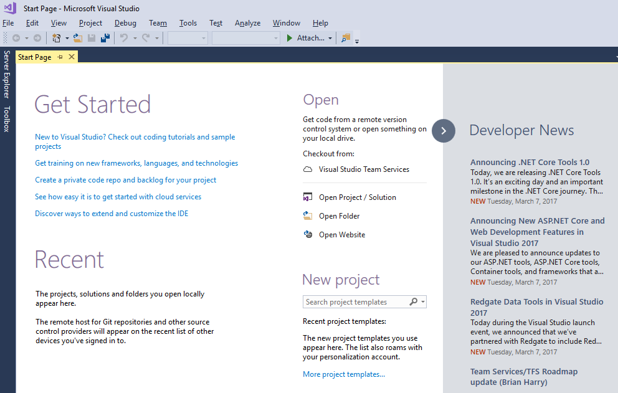Click the Navigate Backward toolbar icon
The image size is (618, 393).
(x=17, y=37)
